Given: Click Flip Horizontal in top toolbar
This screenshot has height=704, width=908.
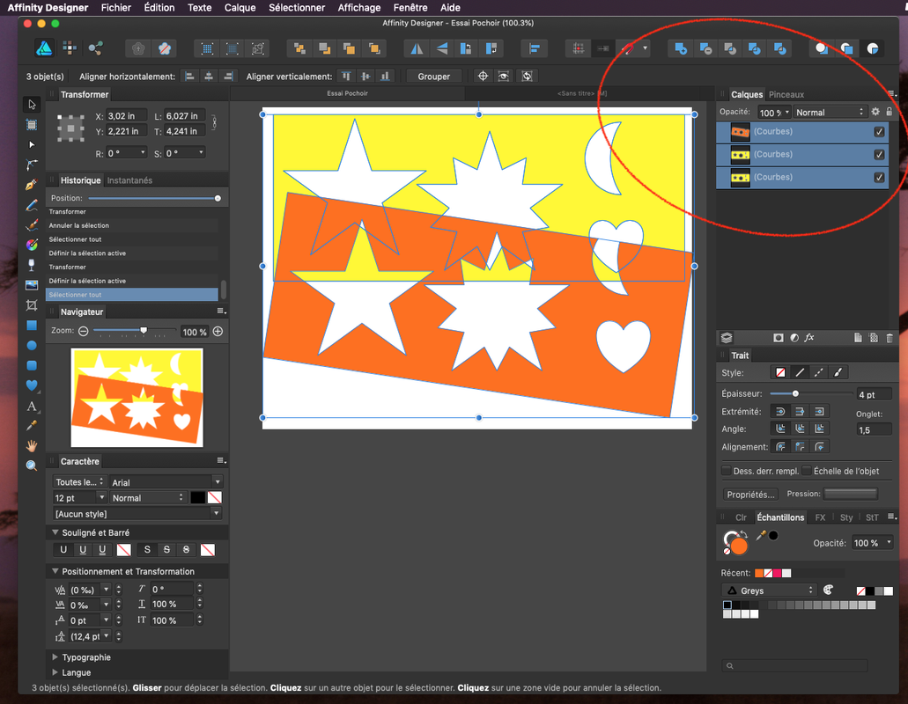Looking at the screenshot, I should tap(417, 48).
